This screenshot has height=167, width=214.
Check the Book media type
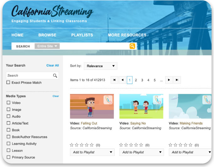coord(8,130)
